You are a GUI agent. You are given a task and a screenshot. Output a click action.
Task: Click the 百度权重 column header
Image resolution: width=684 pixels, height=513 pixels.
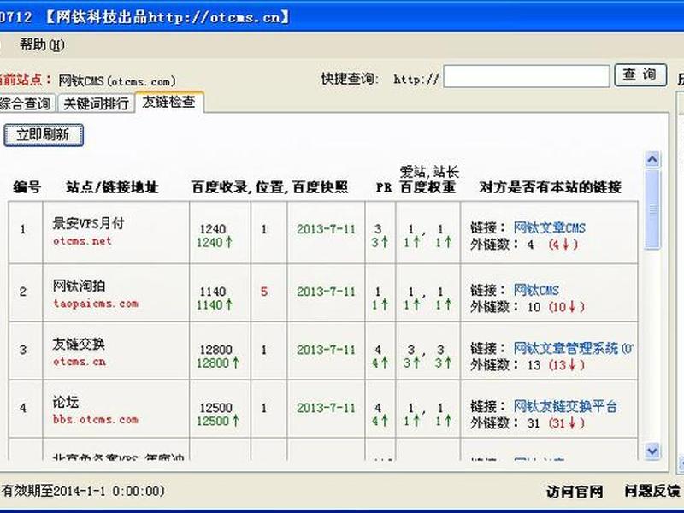pyautogui.click(x=427, y=187)
